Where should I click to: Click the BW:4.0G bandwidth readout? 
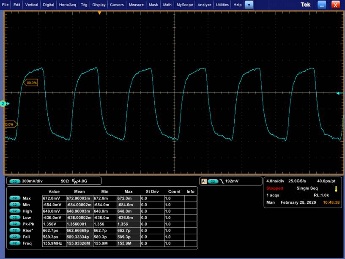pyautogui.click(x=79, y=181)
